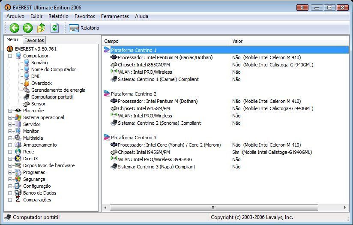Click the green Forward arrow icon
The width and height of the screenshot is (353, 225).
pyautogui.click(x=28, y=28)
